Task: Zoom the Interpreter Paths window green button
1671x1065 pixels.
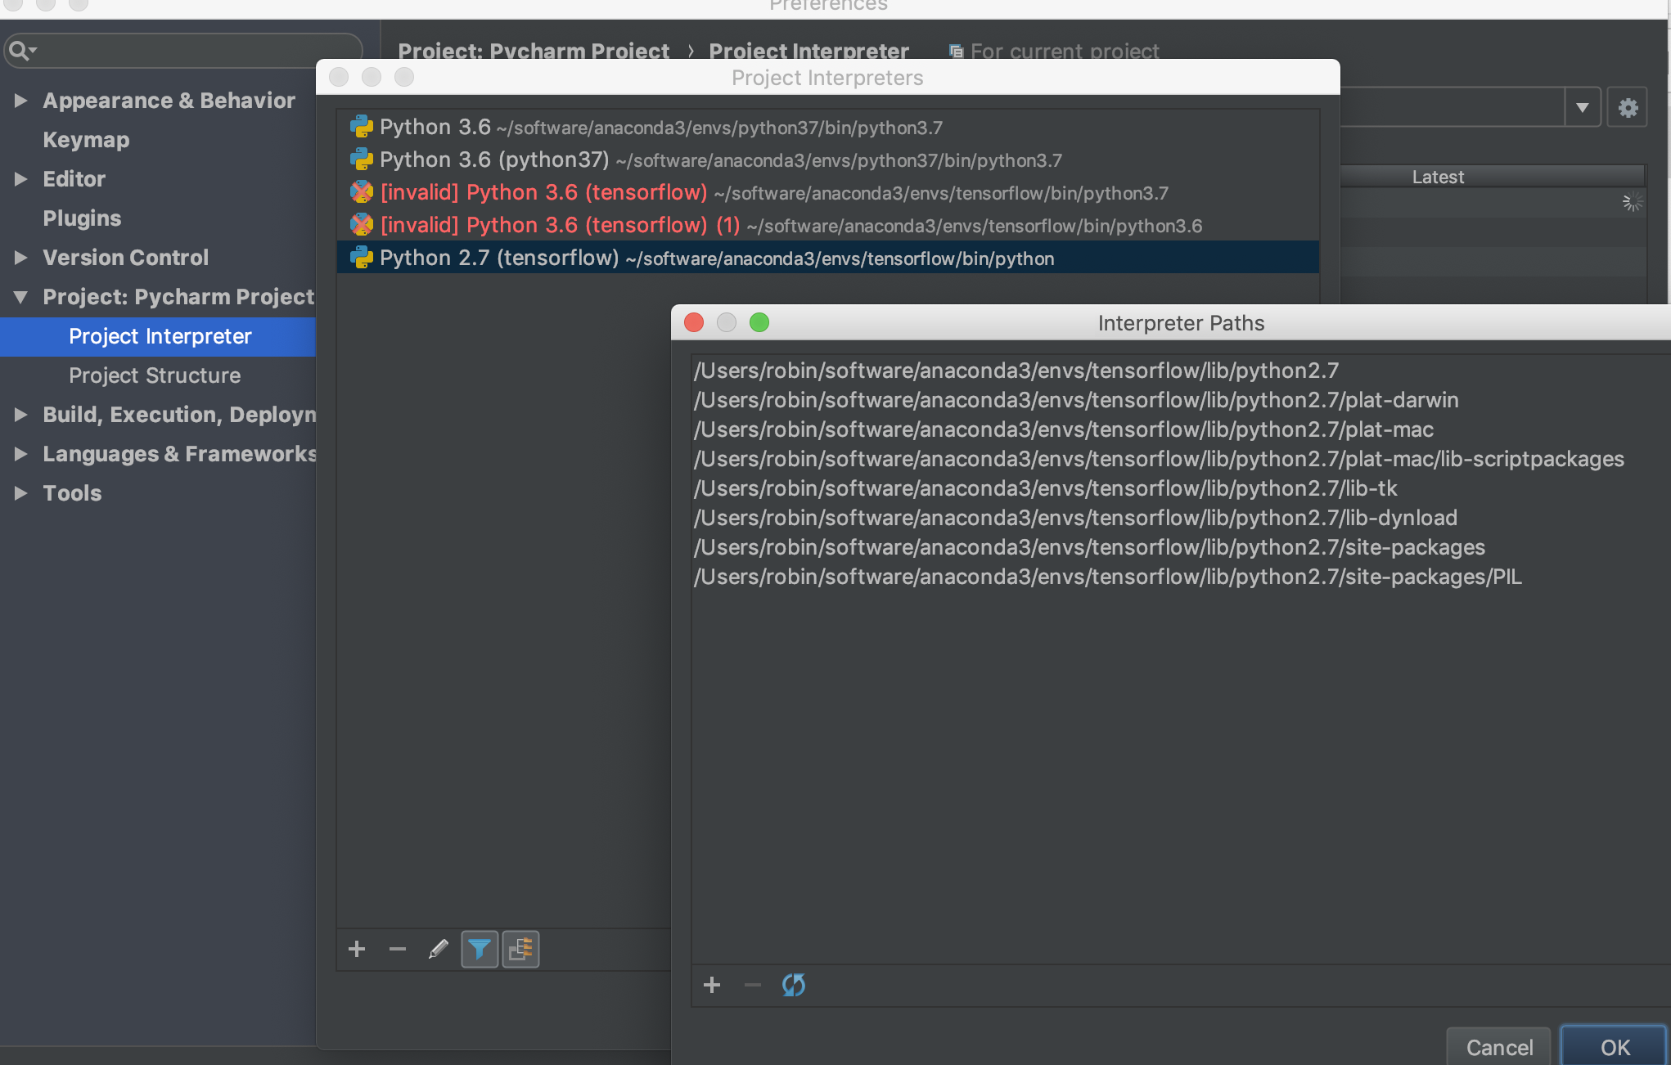Action: tap(759, 322)
